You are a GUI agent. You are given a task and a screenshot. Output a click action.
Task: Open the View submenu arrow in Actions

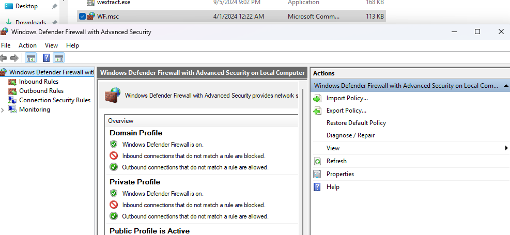click(x=506, y=148)
